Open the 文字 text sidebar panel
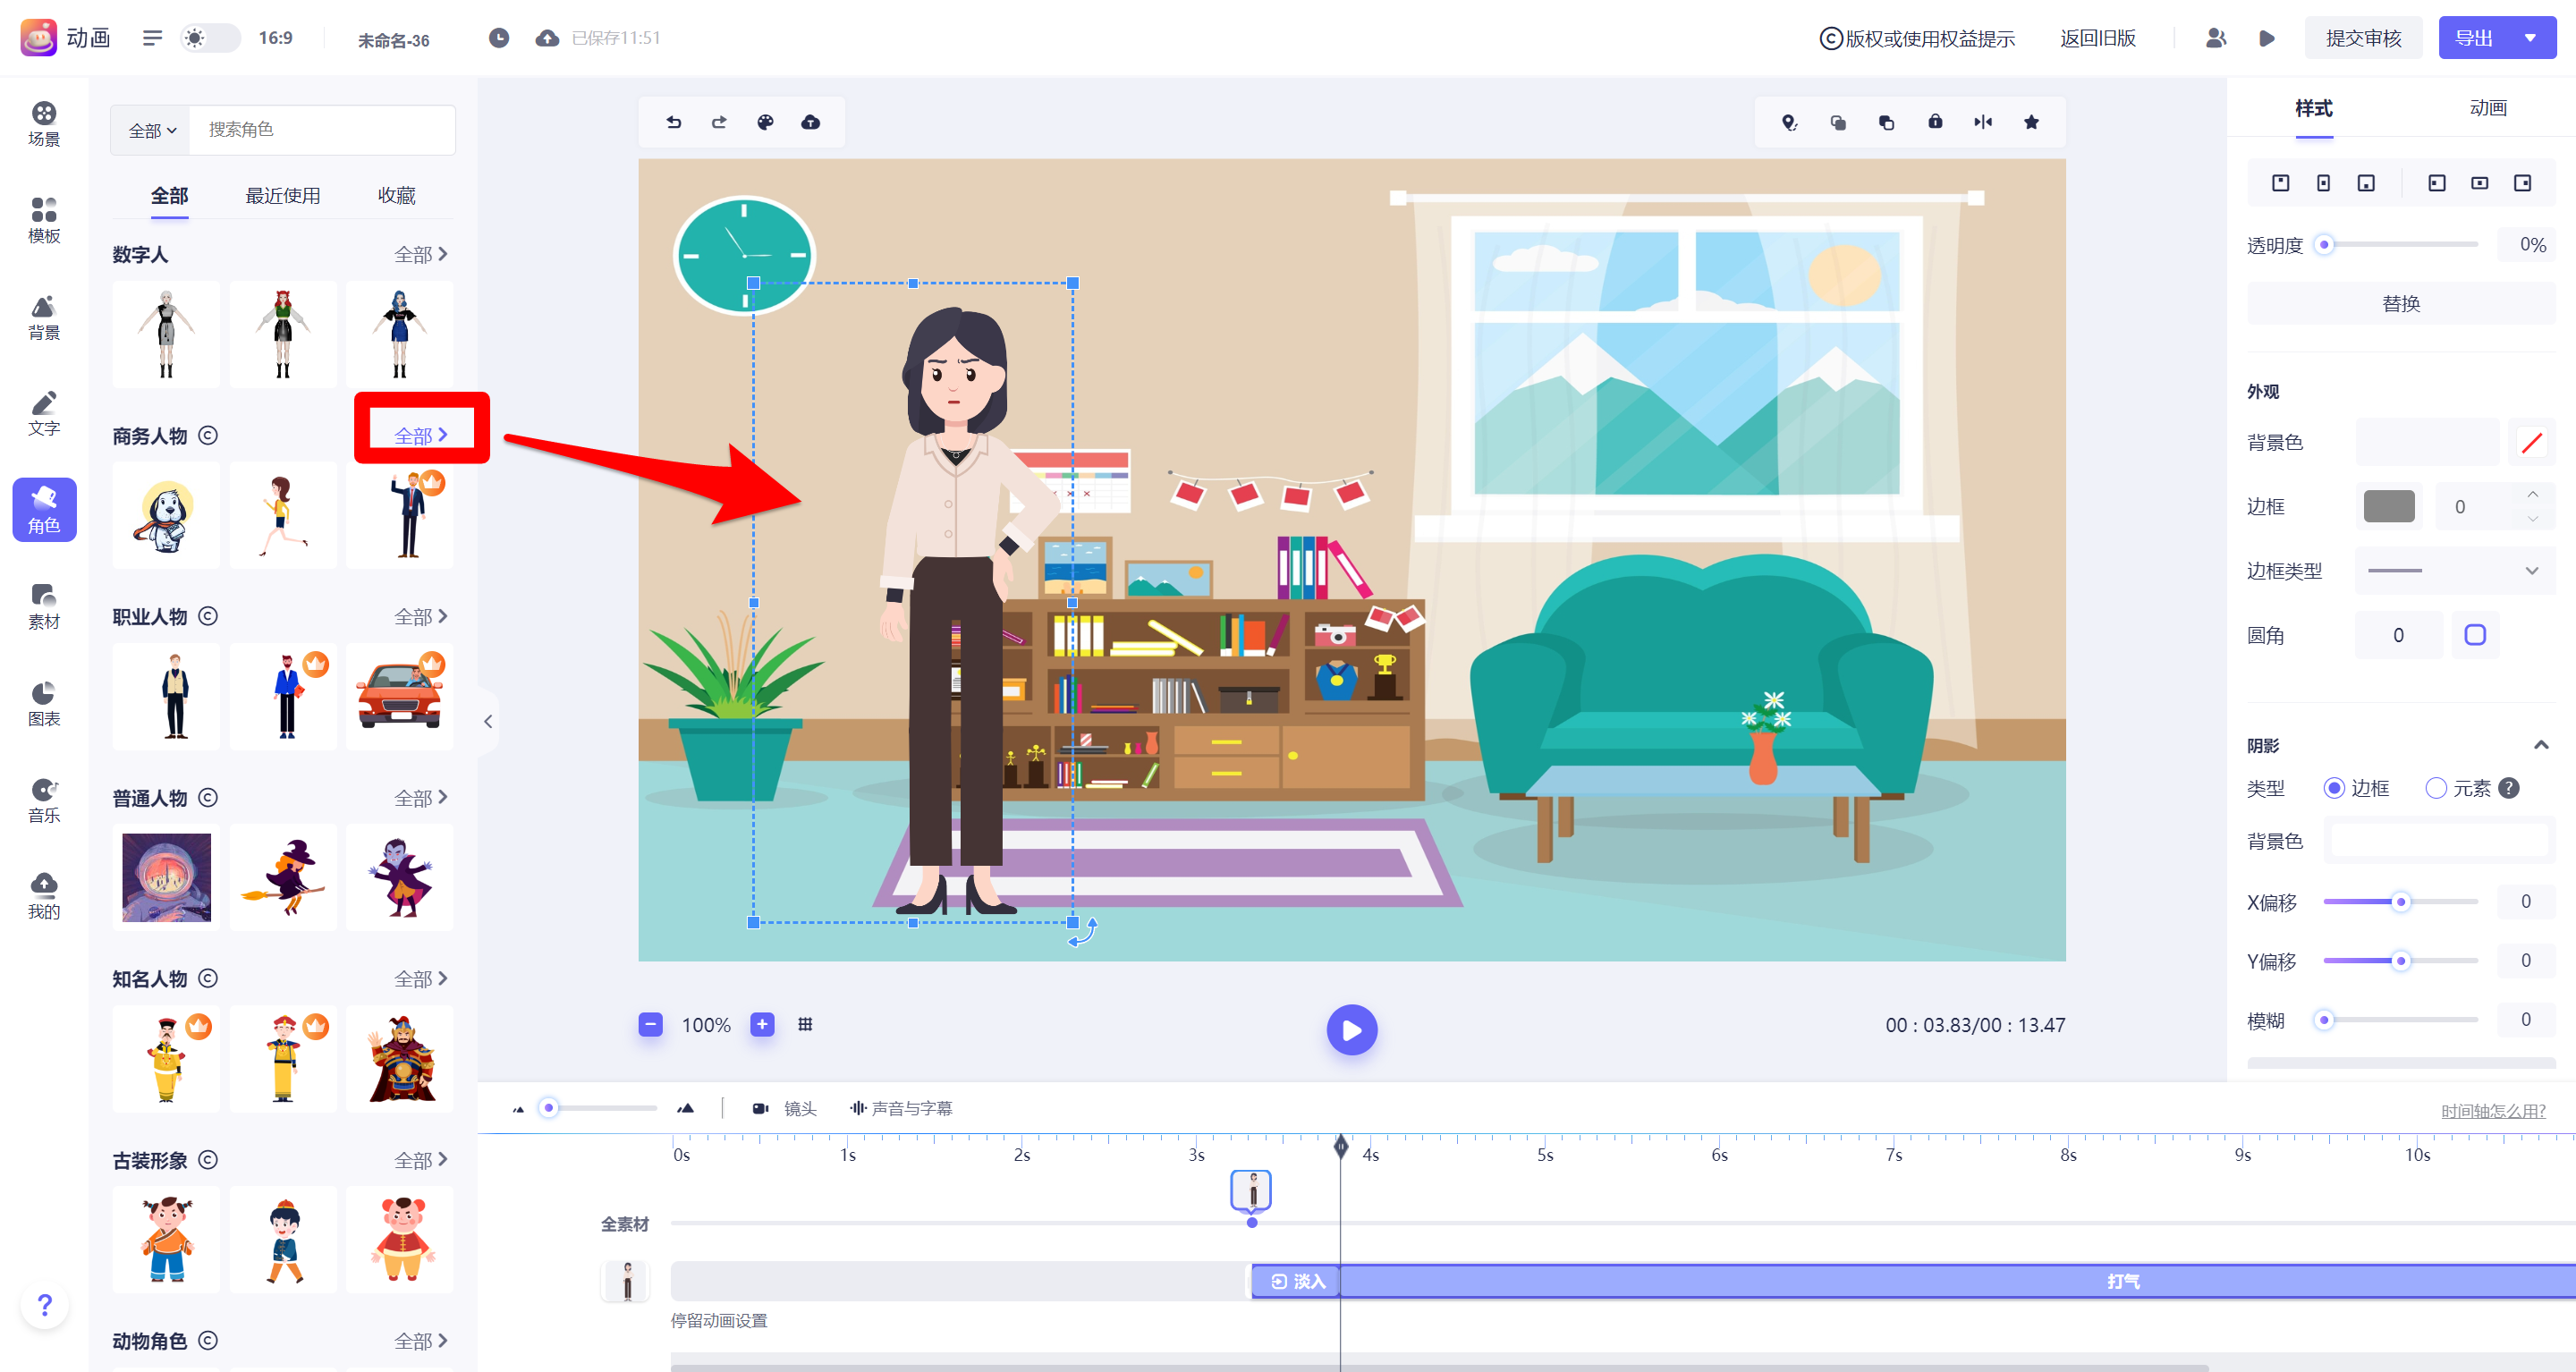Viewport: 2576px width, 1372px height. coord(44,413)
